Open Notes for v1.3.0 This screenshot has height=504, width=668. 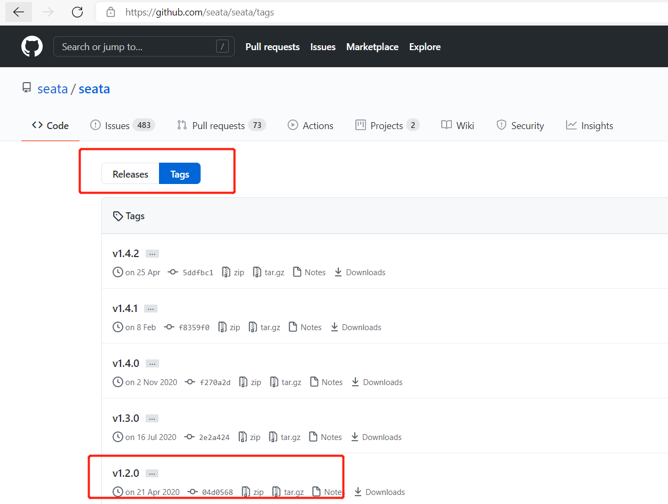325,437
